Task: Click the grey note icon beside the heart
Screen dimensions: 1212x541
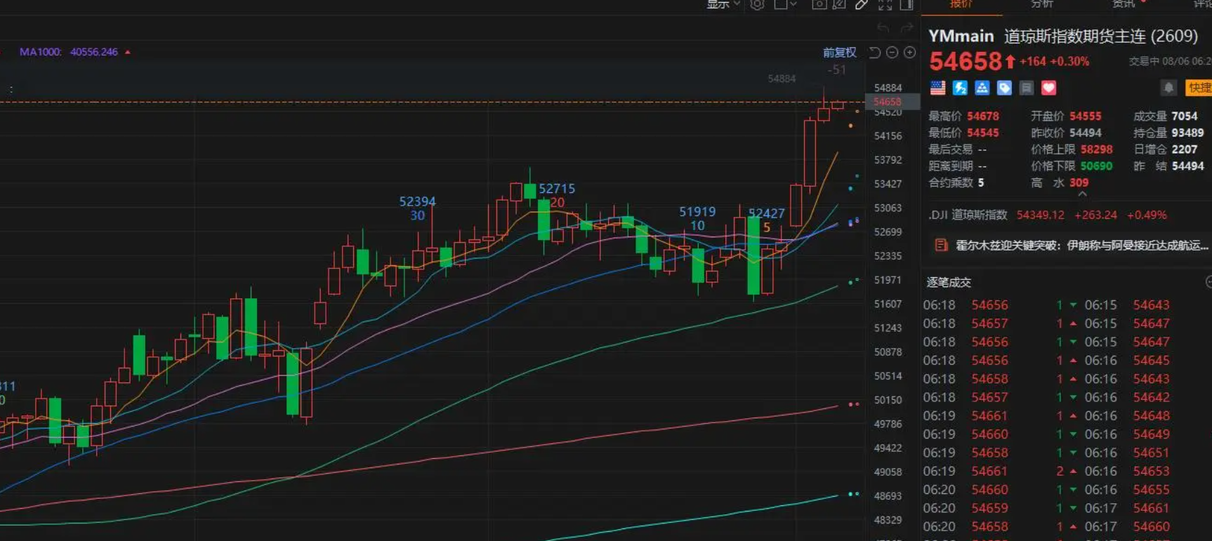Action: [1027, 88]
